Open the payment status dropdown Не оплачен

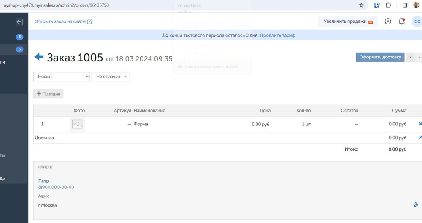tap(110, 77)
